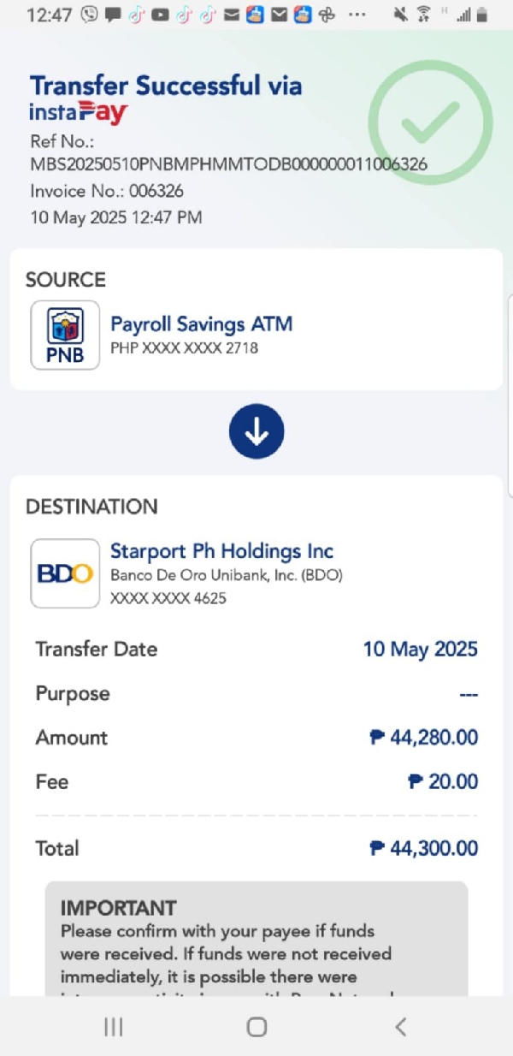The image size is (513, 1056).
Task: Click the BDO bank logo
Action: point(65,573)
